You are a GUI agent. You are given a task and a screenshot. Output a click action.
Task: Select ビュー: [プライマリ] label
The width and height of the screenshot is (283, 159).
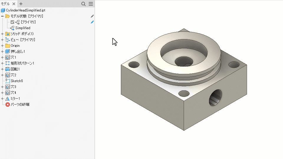[x=23, y=40]
